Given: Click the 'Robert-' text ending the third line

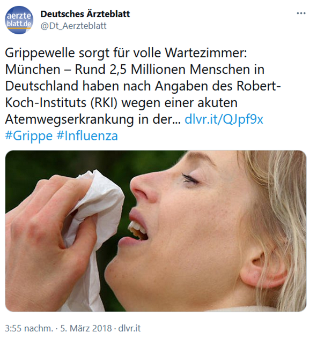Looking at the screenshot, I should 259,86.
